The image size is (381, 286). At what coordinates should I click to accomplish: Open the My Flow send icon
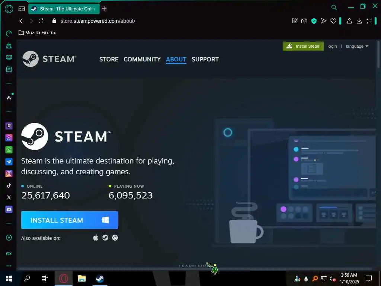tap(324, 21)
